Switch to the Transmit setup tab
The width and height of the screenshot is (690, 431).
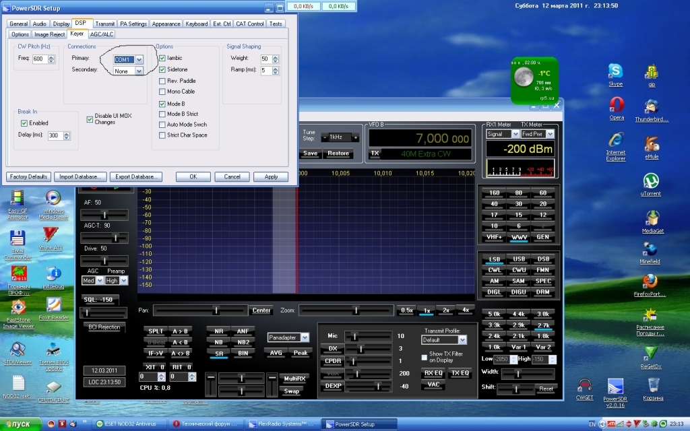104,24
